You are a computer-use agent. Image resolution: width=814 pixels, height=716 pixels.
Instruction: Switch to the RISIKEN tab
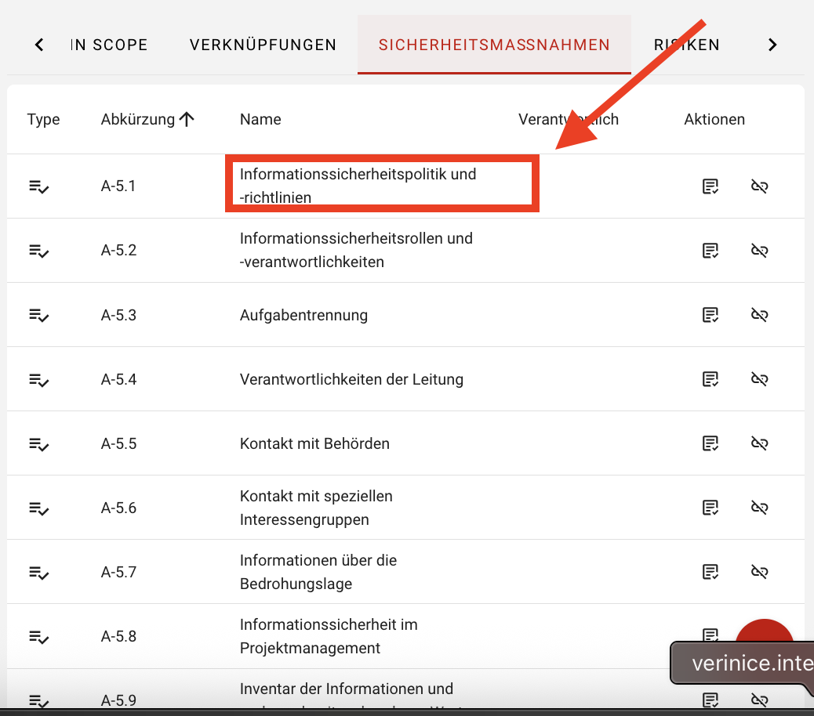point(687,45)
